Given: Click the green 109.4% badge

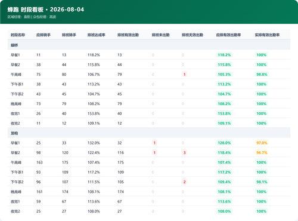Looking at the screenshot, I should click(x=224, y=182).
